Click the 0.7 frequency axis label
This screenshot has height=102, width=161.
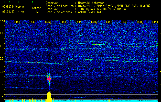[2, 84]
